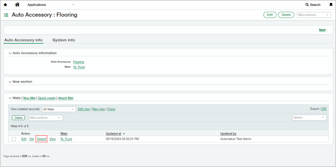Click the bookmark icon at top right
This screenshot has width=336, height=167.
pos(331,5)
